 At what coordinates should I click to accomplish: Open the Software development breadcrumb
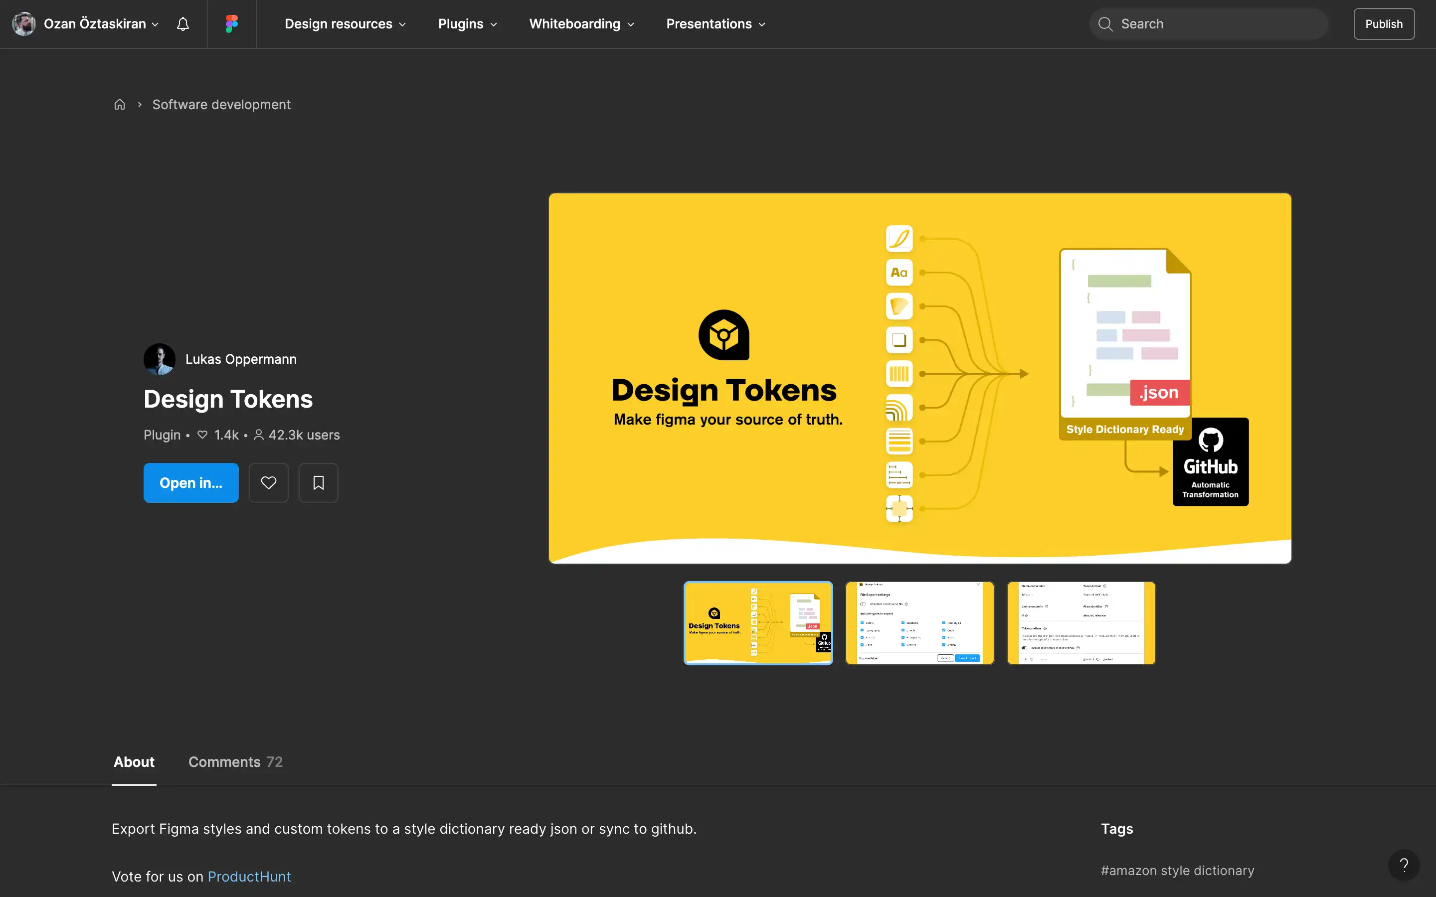click(221, 105)
